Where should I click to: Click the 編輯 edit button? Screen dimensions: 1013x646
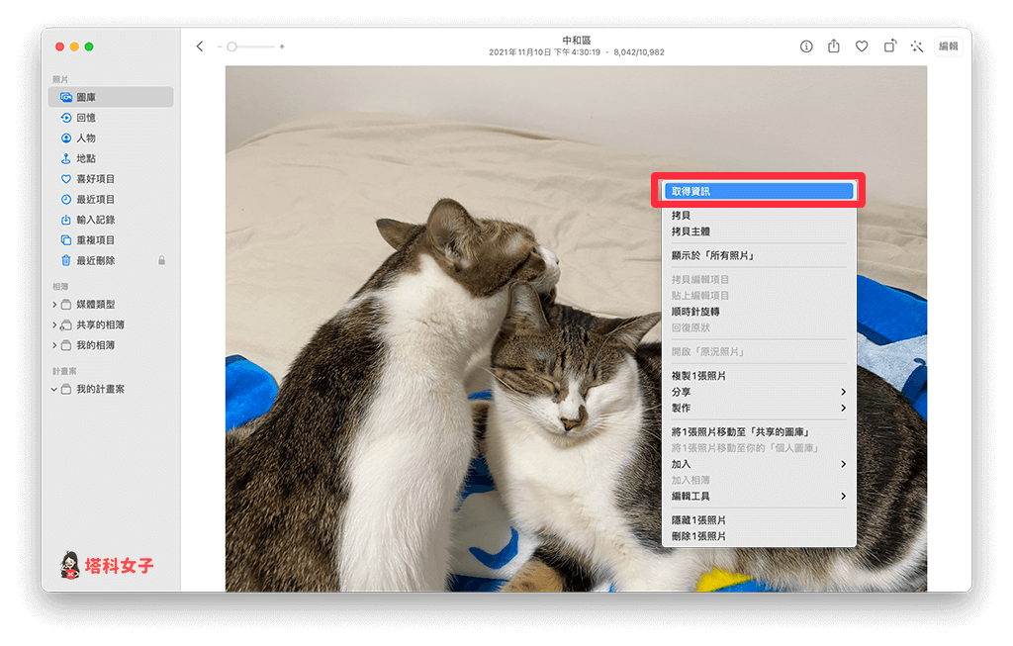(x=949, y=46)
